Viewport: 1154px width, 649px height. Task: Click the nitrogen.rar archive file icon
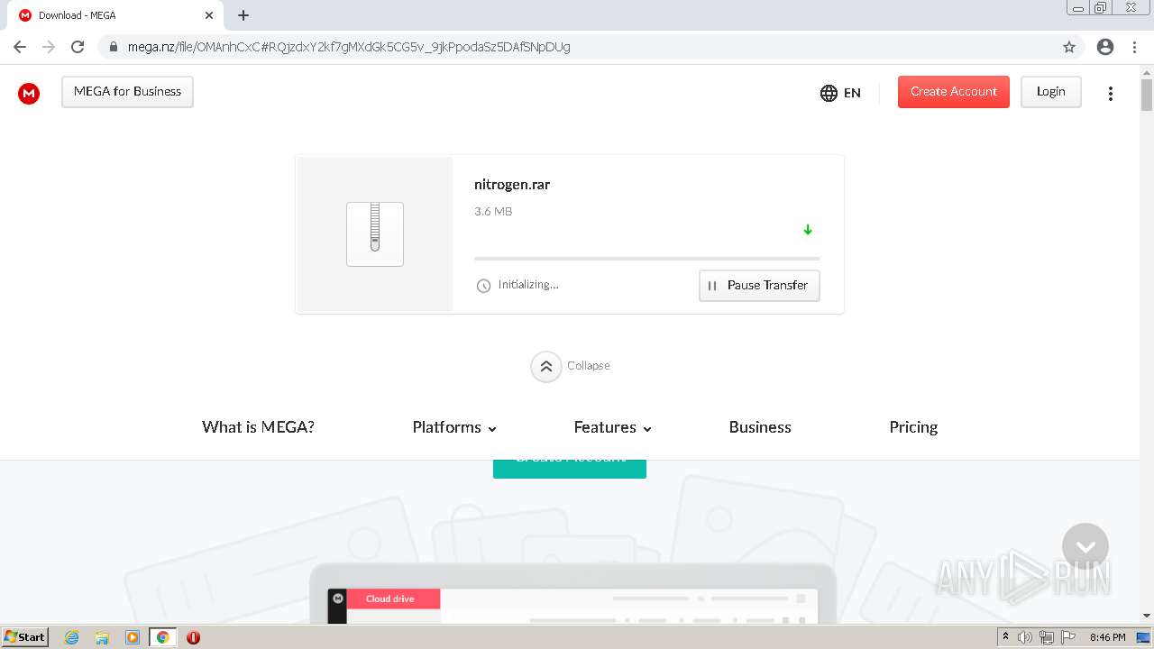375,234
